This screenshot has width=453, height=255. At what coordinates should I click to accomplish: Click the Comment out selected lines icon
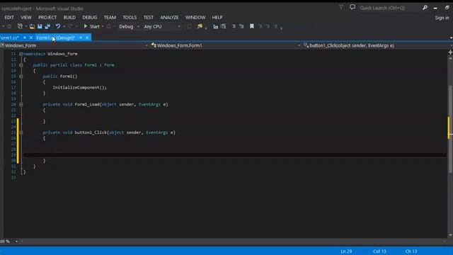[x=234, y=27]
